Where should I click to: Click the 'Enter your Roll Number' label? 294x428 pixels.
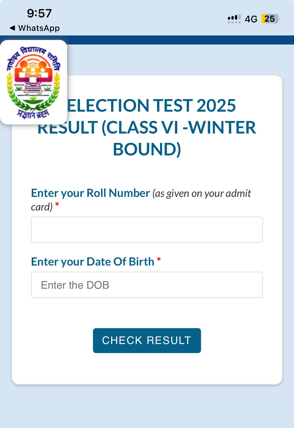(90, 193)
